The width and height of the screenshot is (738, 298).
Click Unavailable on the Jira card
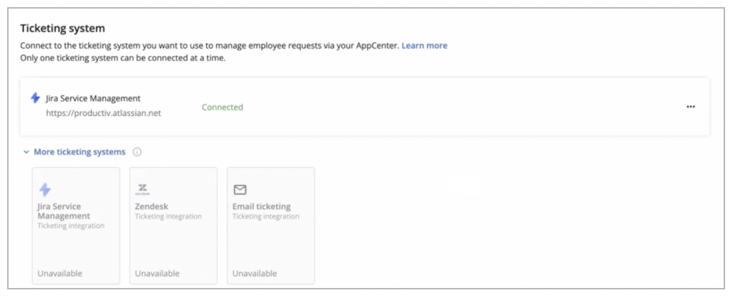(x=59, y=274)
